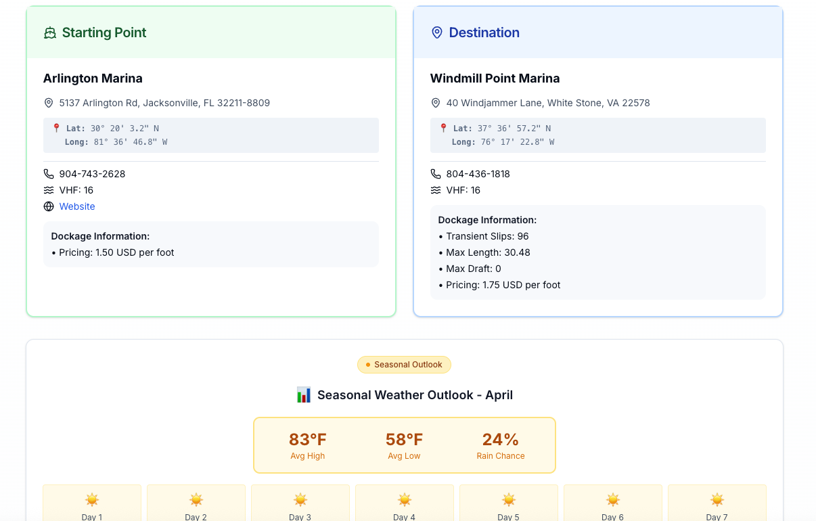816x521 pixels.
Task: Click the VHF radio waves icon for Arlington Marina
Action: 48,190
